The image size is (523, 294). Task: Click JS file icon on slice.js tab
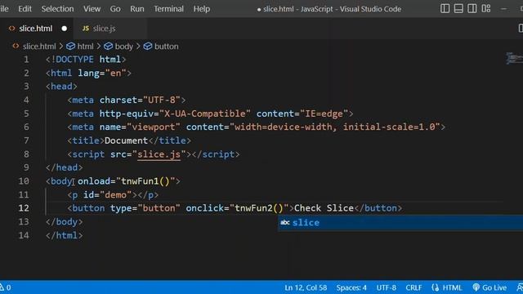pos(86,29)
